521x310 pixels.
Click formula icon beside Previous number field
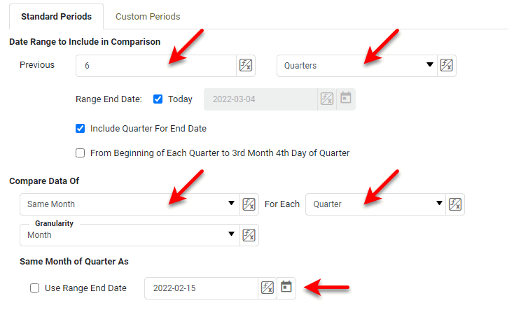pyautogui.click(x=246, y=66)
